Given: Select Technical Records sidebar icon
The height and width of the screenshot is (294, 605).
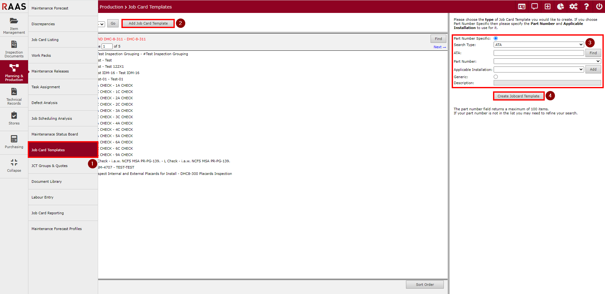Looking at the screenshot, I should pyautogui.click(x=14, y=96).
